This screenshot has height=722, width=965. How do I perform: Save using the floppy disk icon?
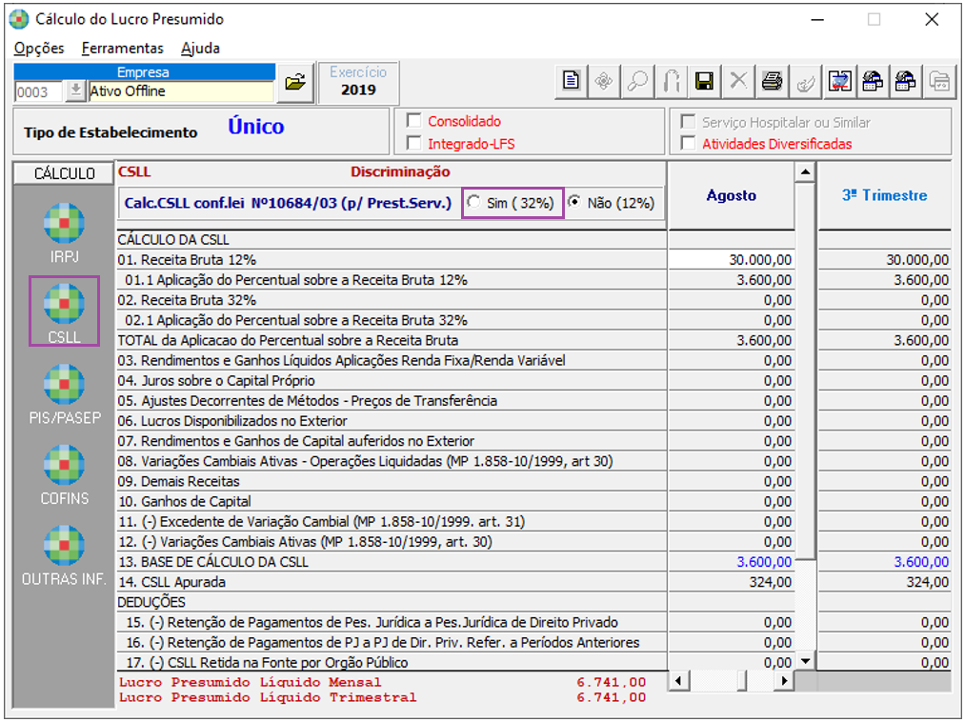tap(704, 81)
